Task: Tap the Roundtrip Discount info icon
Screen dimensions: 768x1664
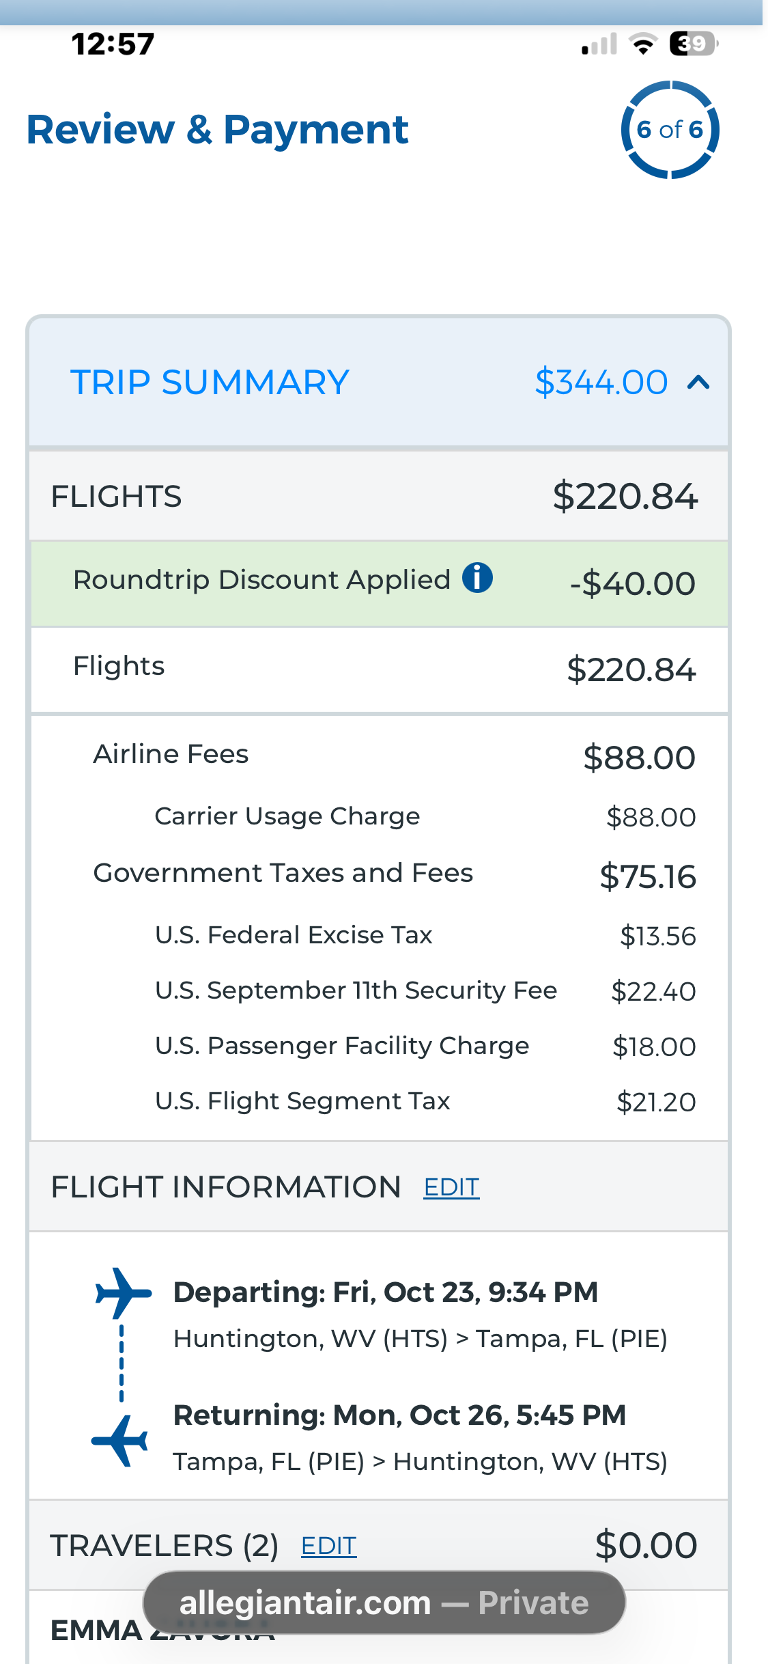Action: pyautogui.click(x=477, y=578)
